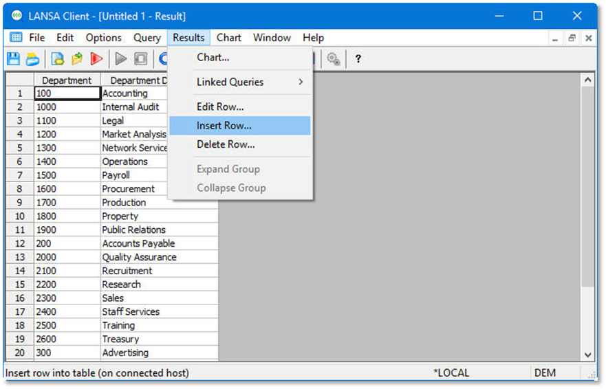Click the Property description cell

(159, 216)
